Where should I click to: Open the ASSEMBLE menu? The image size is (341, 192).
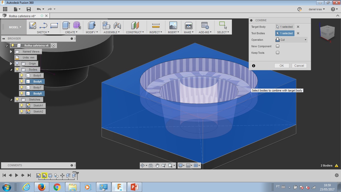tap(111, 32)
